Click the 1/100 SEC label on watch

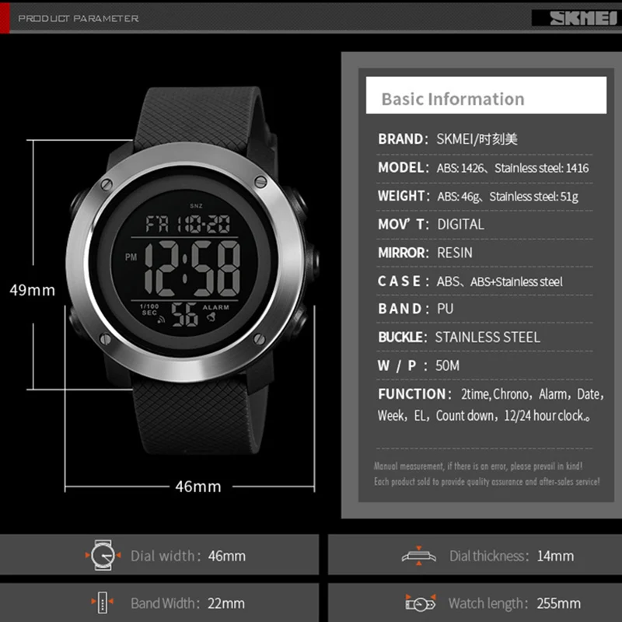click(x=149, y=309)
